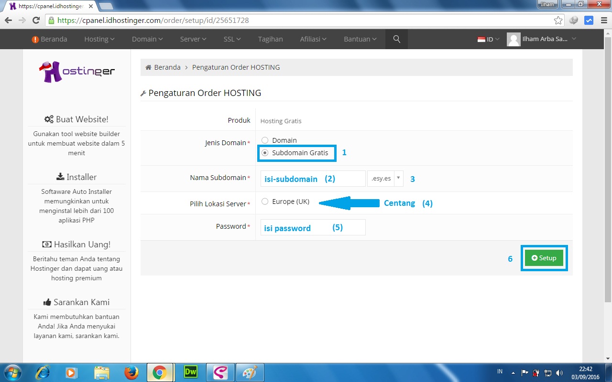
Task: Click the browser back arrow
Action: pyautogui.click(x=8, y=21)
